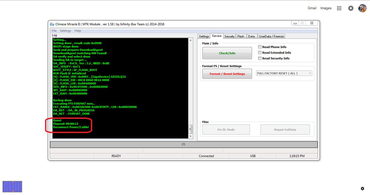Screen dimensions: 370x195
Task: Click the log line "BOOT_STYLE : SF_FLASH_BOOT"
Action: click(x=75, y=70)
